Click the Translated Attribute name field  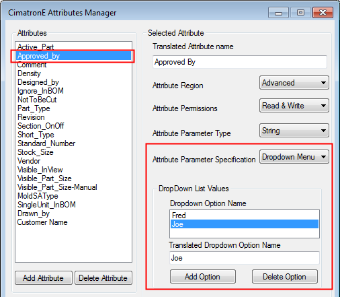(x=240, y=62)
